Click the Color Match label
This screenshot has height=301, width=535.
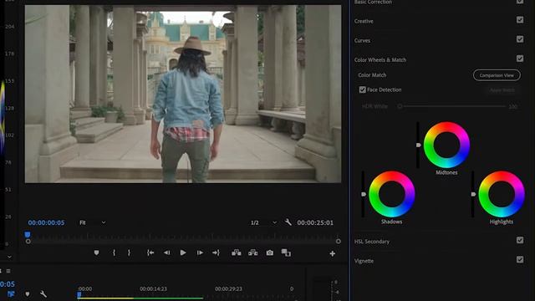pyautogui.click(x=372, y=75)
